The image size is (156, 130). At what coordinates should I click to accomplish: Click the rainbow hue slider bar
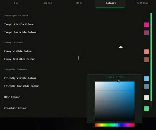pos(114,125)
